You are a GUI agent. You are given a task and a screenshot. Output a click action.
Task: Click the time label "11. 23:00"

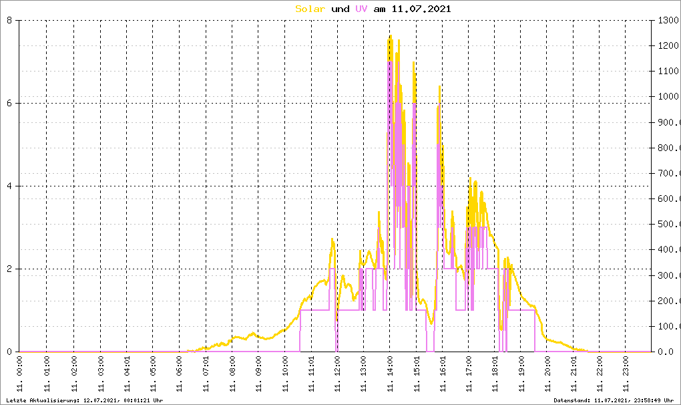click(x=626, y=374)
